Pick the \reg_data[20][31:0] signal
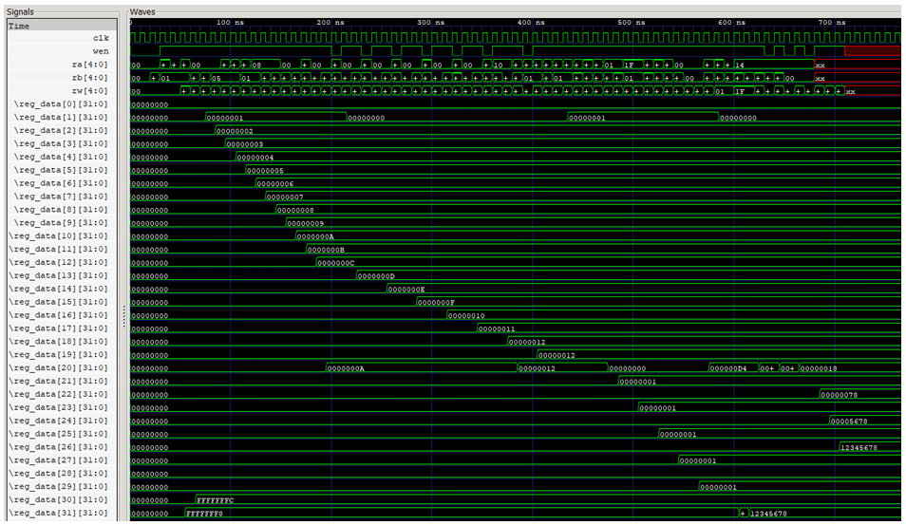This screenshot has height=525, width=906. [57, 367]
